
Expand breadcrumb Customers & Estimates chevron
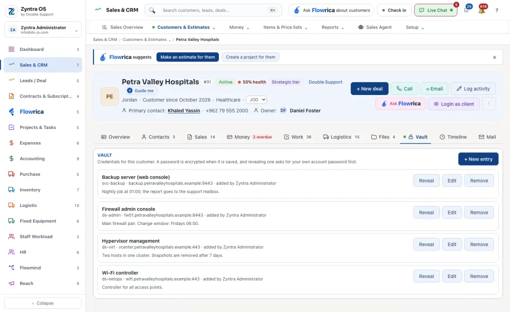(169, 40)
